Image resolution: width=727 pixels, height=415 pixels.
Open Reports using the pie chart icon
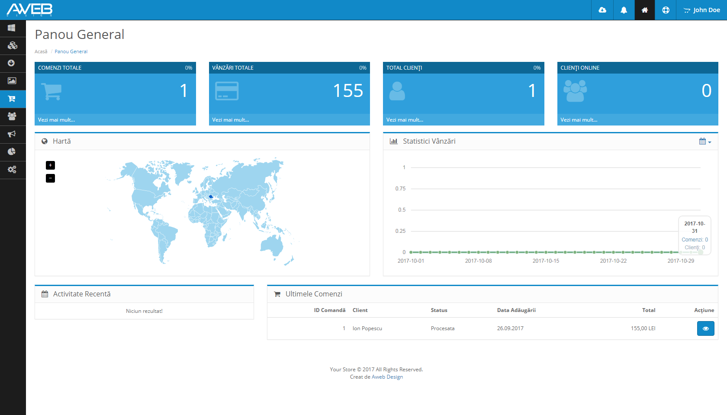click(x=12, y=152)
